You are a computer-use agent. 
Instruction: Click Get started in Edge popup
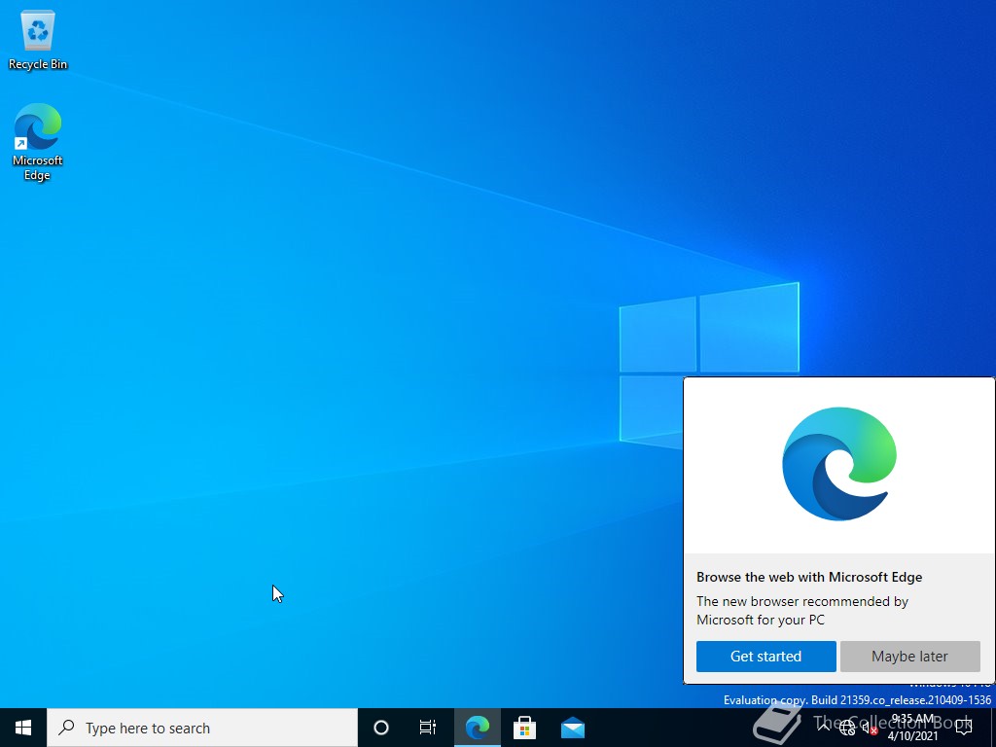[765, 657]
